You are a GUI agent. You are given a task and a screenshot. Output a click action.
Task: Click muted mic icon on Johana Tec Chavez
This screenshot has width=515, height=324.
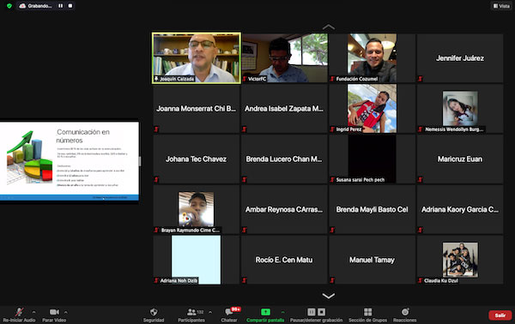coord(157,179)
